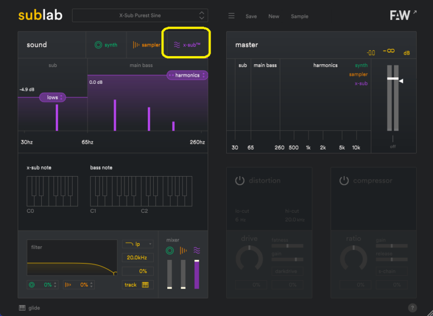Image resolution: width=433 pixels, height=316 pixels.
Task: Click the synth circle icon in mixer
Action: tap(169, 251)
